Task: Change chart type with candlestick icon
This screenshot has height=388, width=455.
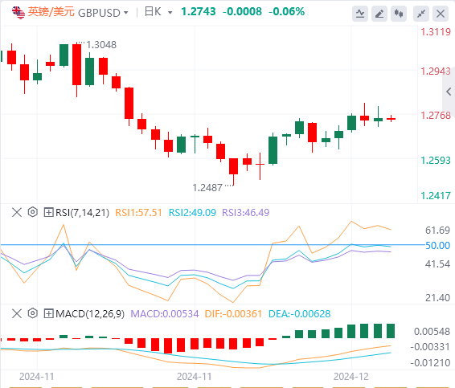Action: pos(399,14)
